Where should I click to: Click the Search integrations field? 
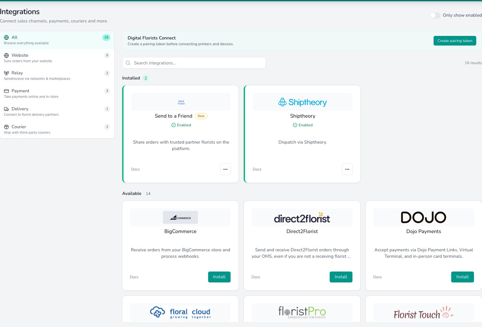pos(194,63)
